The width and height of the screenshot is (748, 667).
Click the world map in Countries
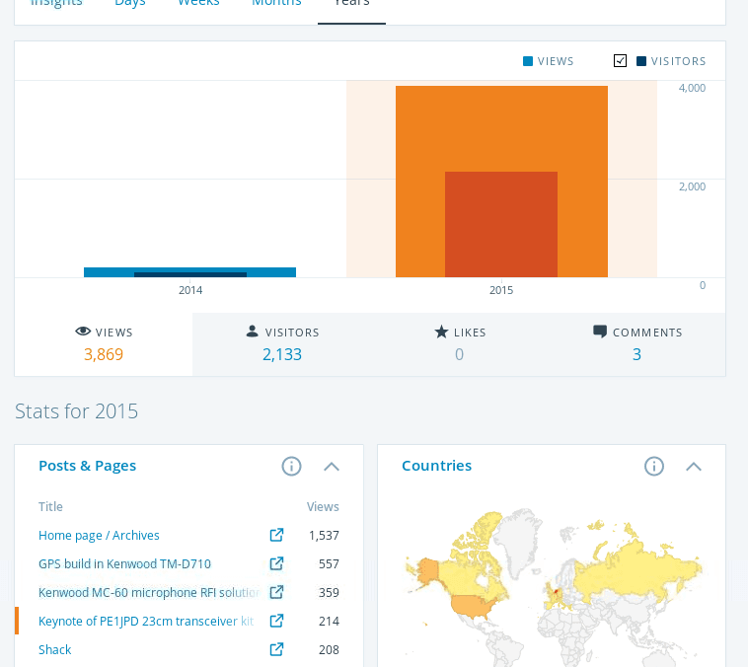pos(552,587)
